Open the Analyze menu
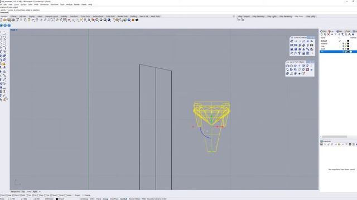The width and height of the screenshot is (357, 200). 69,4
